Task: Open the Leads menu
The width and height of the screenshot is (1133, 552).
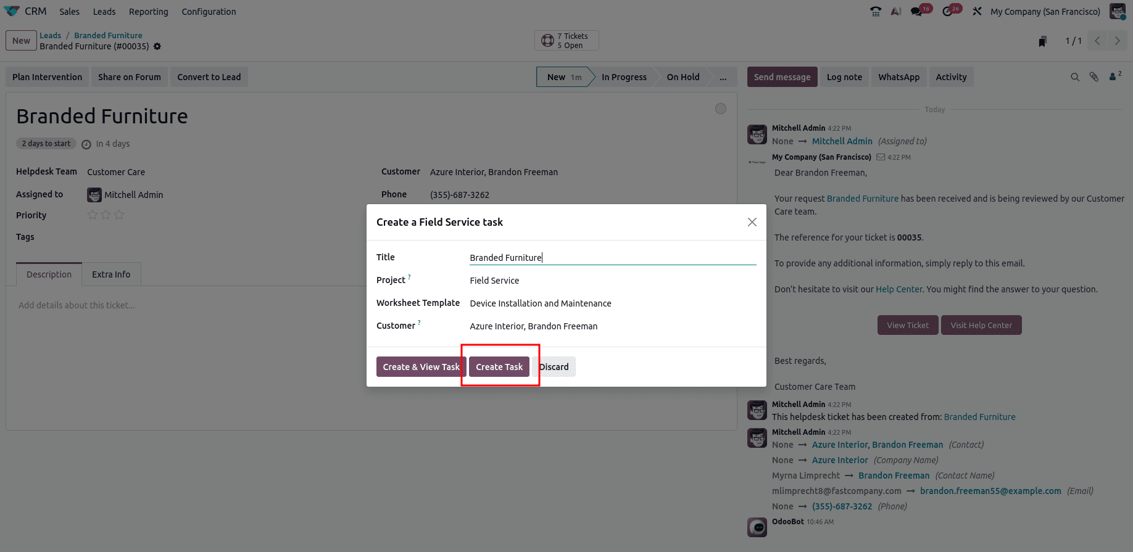Action: click(x=104, y=11)
